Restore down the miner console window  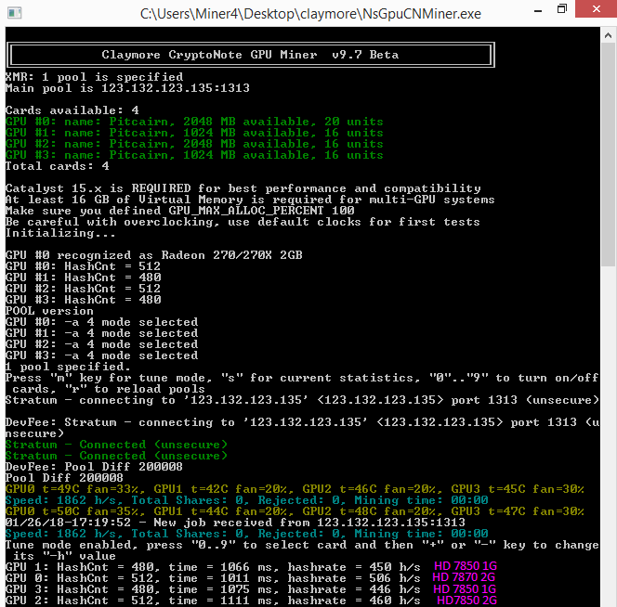(561, 10)
